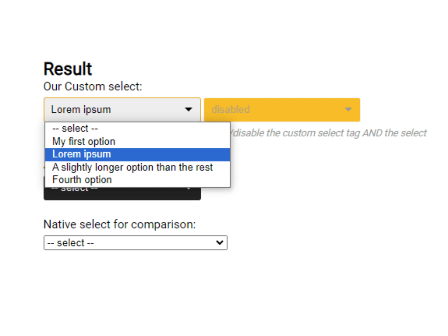448x336 pixels.
Task: Pick "A slightly longer option than the rest"
Action: tap(132, 167)
